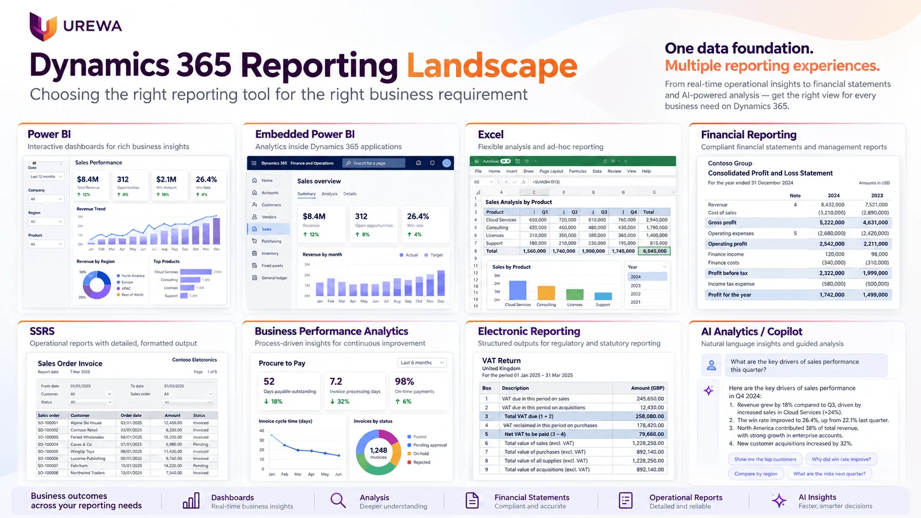Click the Cloud Services bar in Sales by Product
921x518 pixels.
517,290
